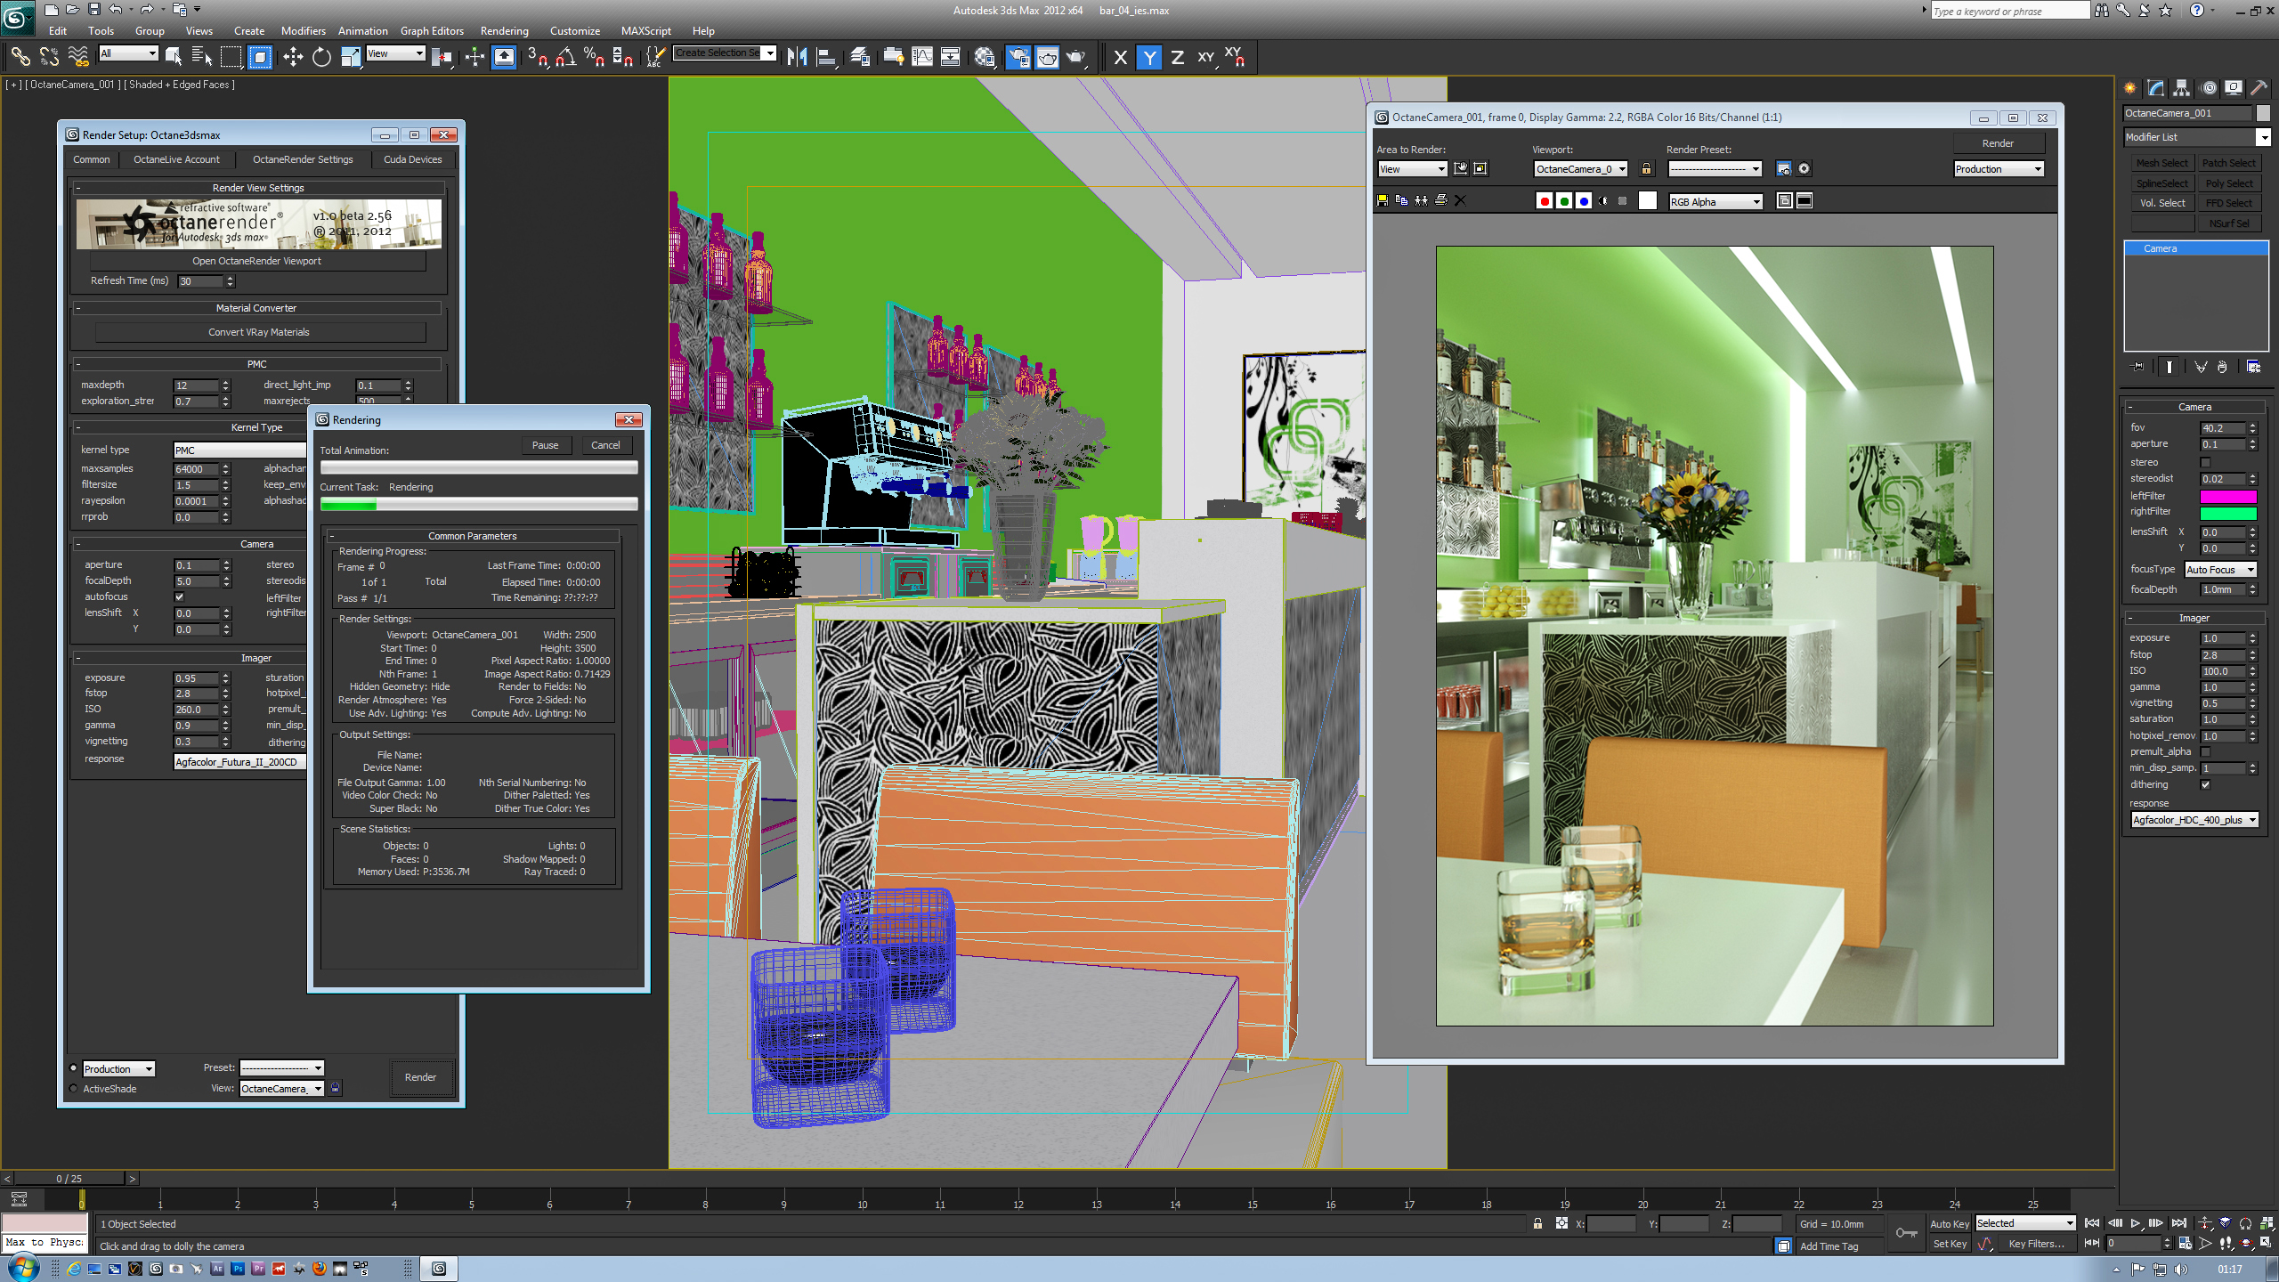The height and width of the screenshot is (1282, 2279).
Task: Open the MAXScript menu
Action: [x=645, y=30]
